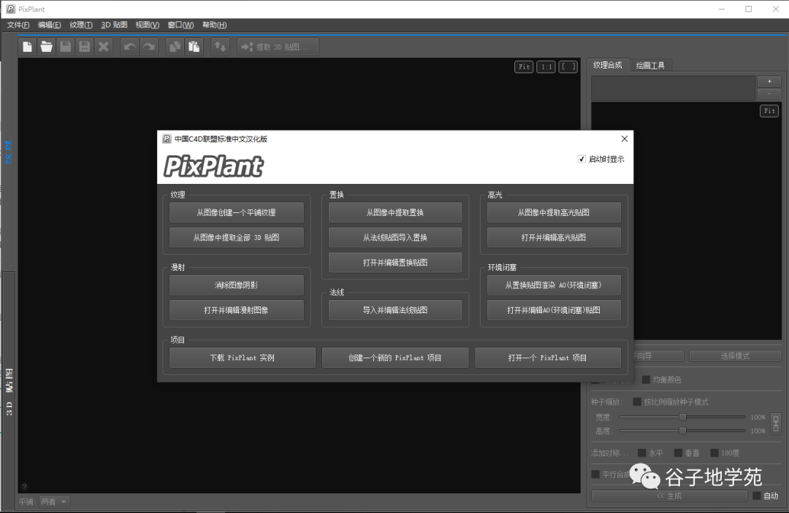This screenshot has width=789, height=513.
Task: Click Fit in the right preview pane
Action: [769, 110]
